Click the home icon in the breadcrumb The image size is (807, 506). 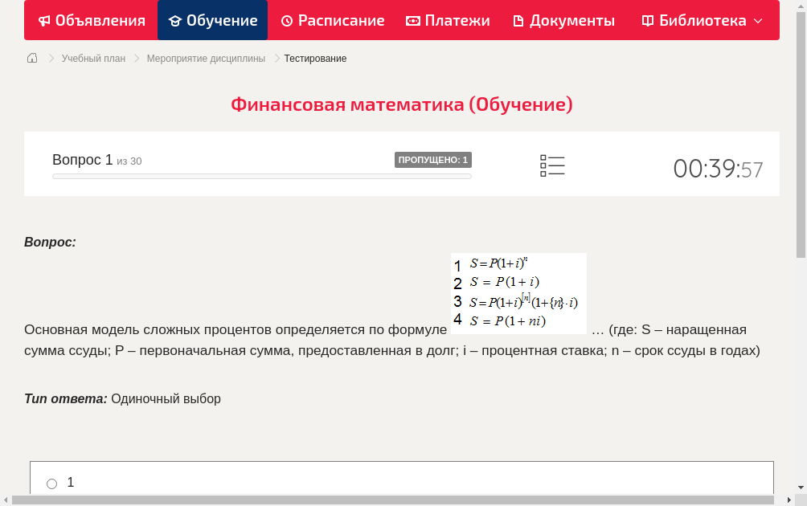click(31, 58)
